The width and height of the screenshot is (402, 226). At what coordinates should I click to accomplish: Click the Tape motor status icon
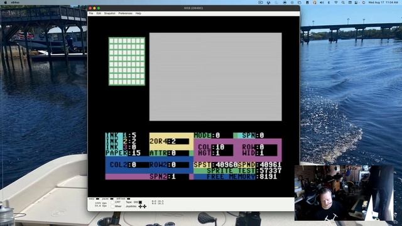[x=140, y=202]
